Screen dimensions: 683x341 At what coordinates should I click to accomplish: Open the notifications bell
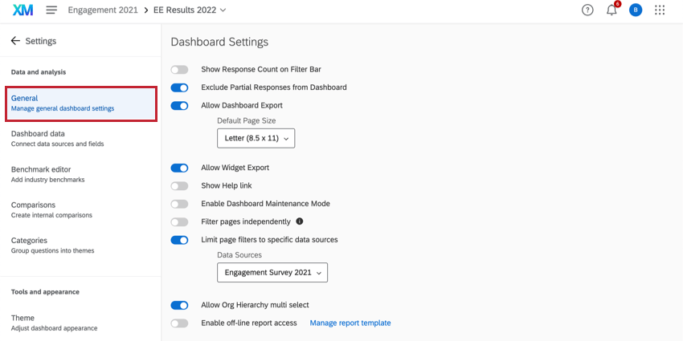[x=611, y=10]
